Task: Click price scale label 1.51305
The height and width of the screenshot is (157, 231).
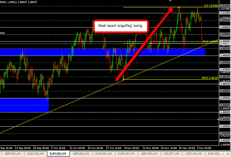Action: (225, 9)
